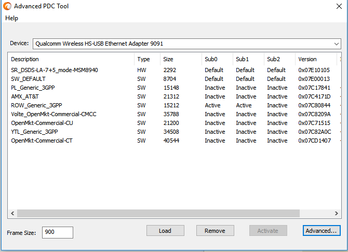The height and width of the screenshot is (252, 348).
Task: Select the Qualcomm Wireless HS-USB device combo box
Action: [x=187, y=44]
